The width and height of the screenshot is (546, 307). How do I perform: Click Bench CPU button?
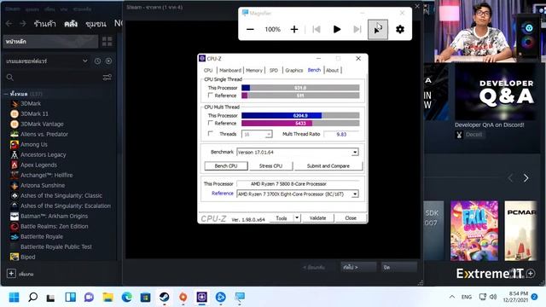pos(226,166)
